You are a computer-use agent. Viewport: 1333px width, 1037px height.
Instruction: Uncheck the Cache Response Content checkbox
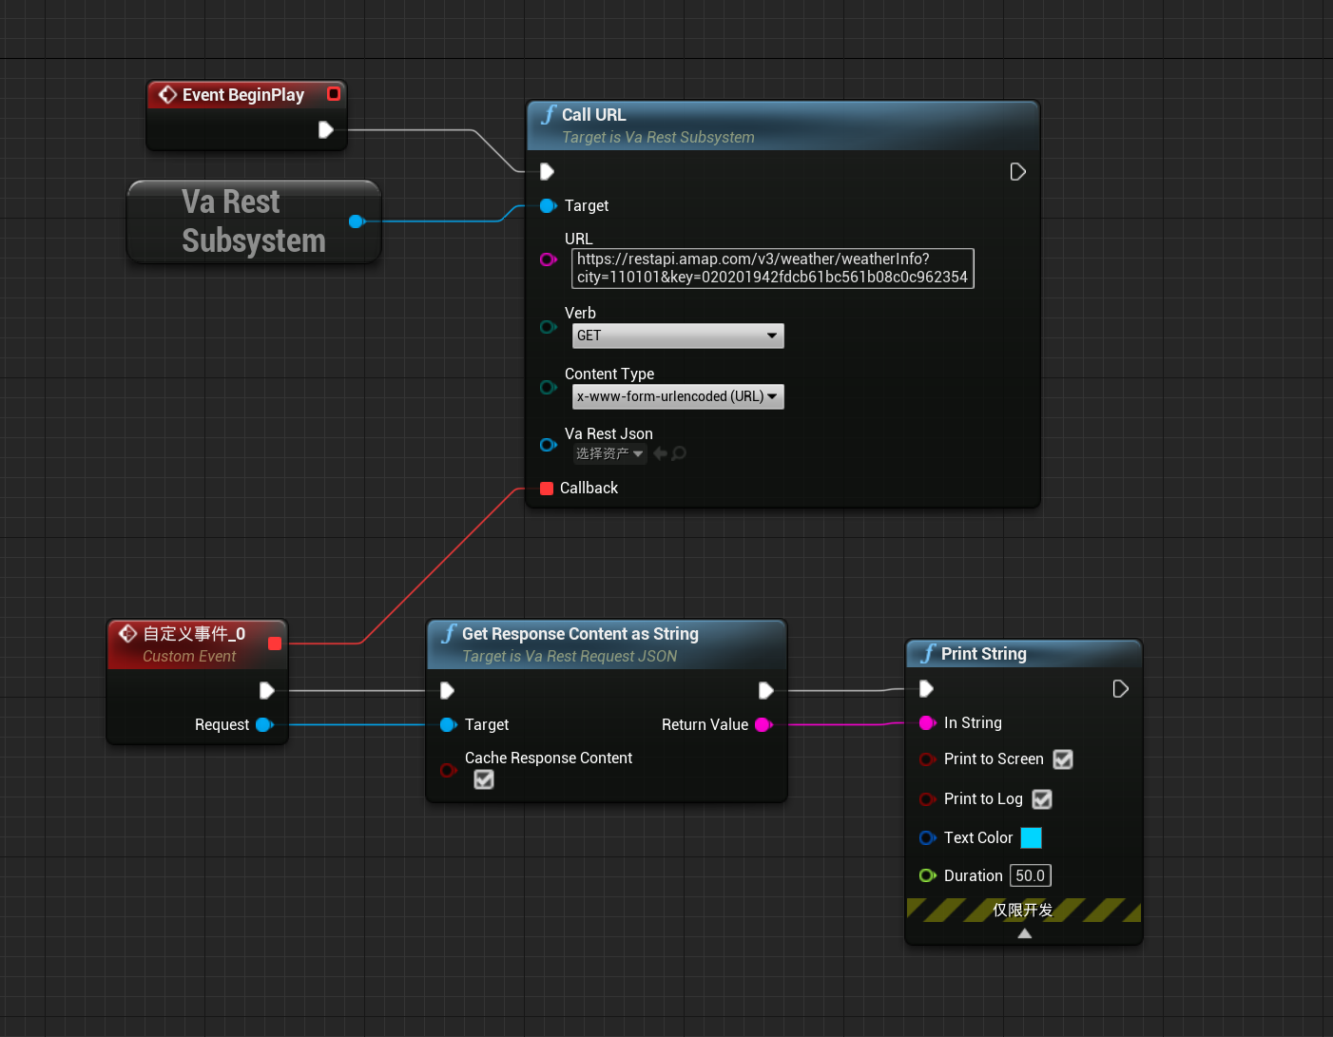(x=484, y=779)
